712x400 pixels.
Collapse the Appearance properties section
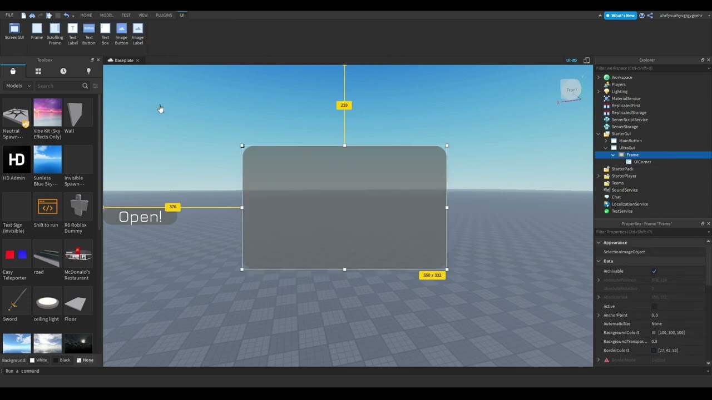point(599,243)
